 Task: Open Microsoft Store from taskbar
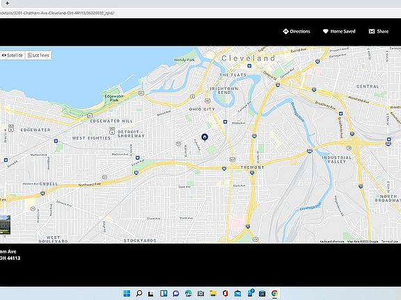(x=262, y=293)
